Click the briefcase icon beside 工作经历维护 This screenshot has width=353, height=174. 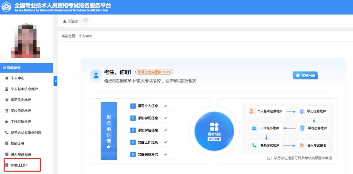pos(6,122)
